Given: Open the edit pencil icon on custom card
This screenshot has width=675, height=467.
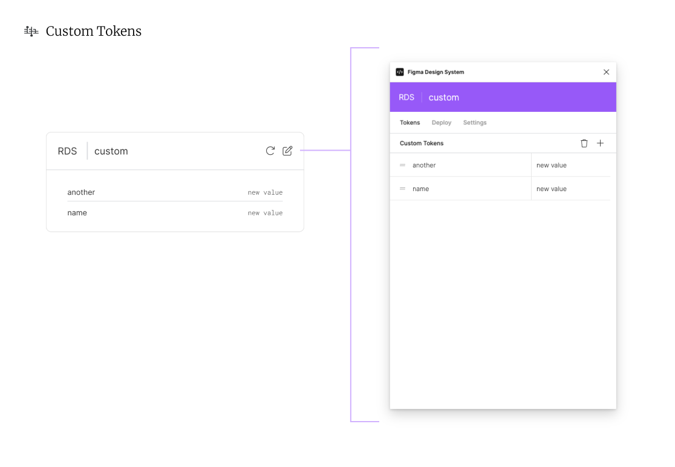Looking at the screenshot, I should (x=287, y=151).
